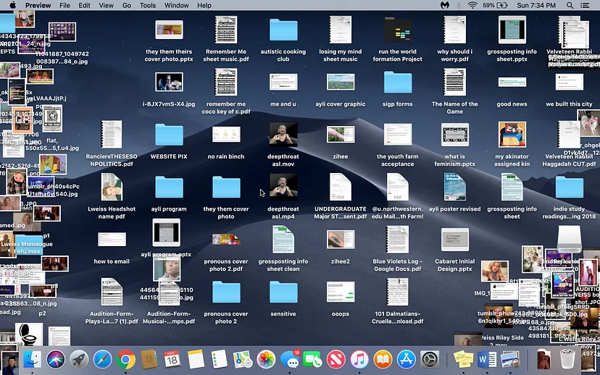Open System Preferences gear in dock
600x375 pixels.
tap(430, 359)
